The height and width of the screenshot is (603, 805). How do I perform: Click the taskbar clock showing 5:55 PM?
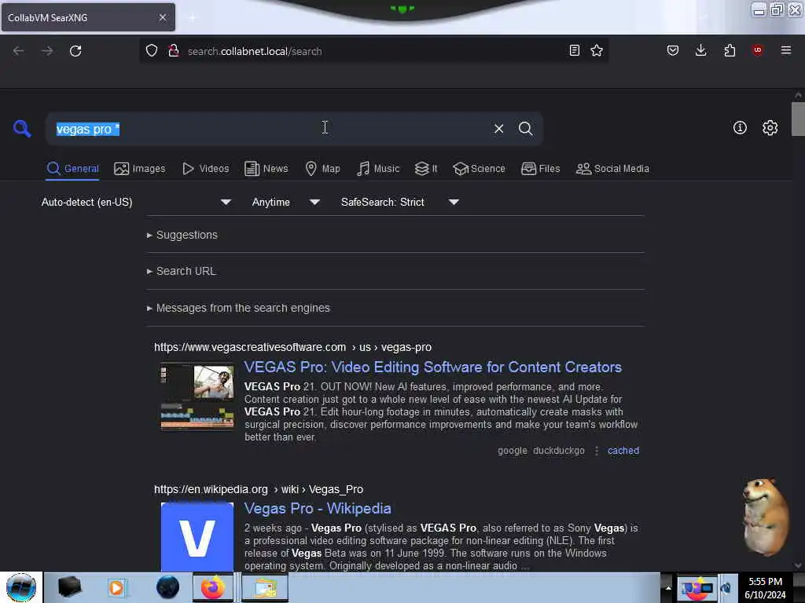(765, 587)
